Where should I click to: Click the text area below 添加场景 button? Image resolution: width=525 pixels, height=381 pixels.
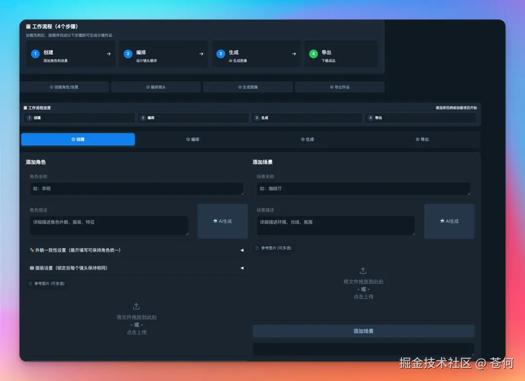[364, 349]
